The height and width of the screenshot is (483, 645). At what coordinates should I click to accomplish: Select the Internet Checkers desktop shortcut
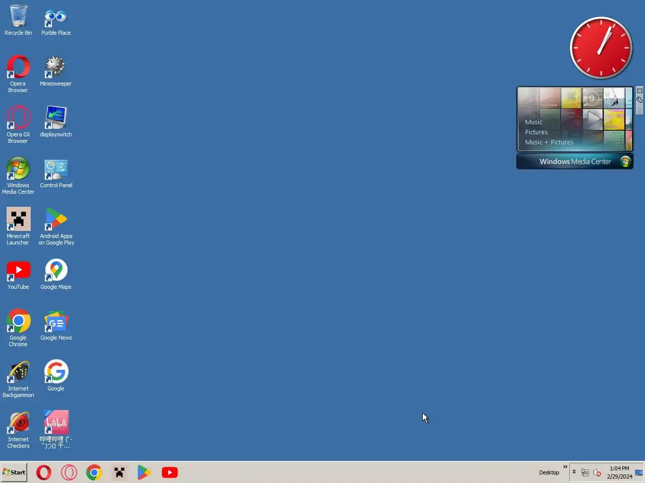pos(18,430)
